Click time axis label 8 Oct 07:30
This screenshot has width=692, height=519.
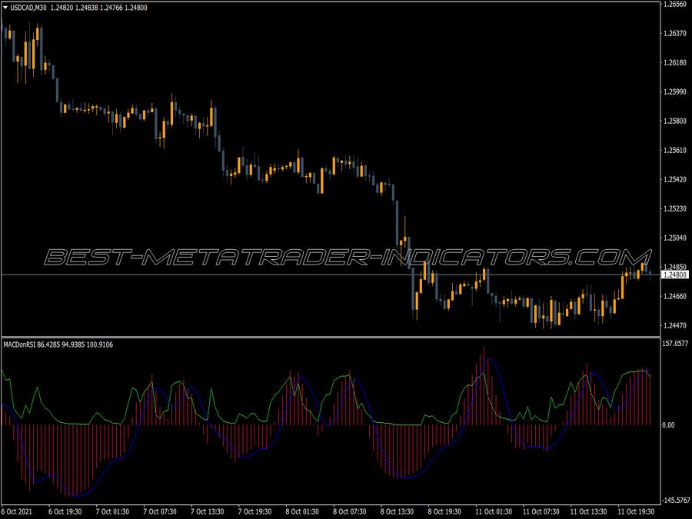[350, 512]
